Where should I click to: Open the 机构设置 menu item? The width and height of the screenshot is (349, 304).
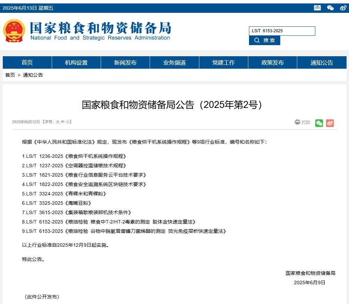[x=76, y=62]
